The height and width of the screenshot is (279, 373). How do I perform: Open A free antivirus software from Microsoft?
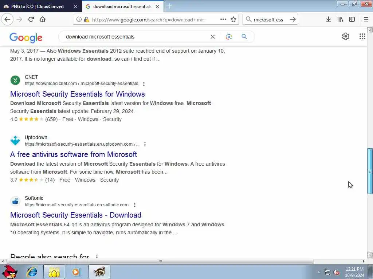[74, 154]
